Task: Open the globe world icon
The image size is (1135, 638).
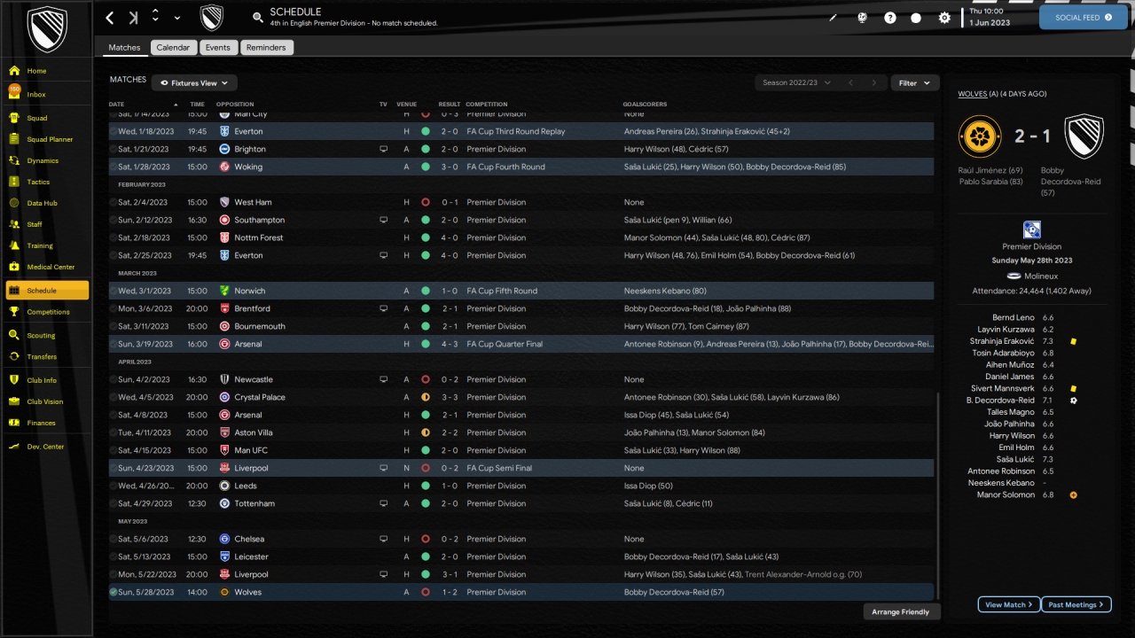Action: pos(861,18)
